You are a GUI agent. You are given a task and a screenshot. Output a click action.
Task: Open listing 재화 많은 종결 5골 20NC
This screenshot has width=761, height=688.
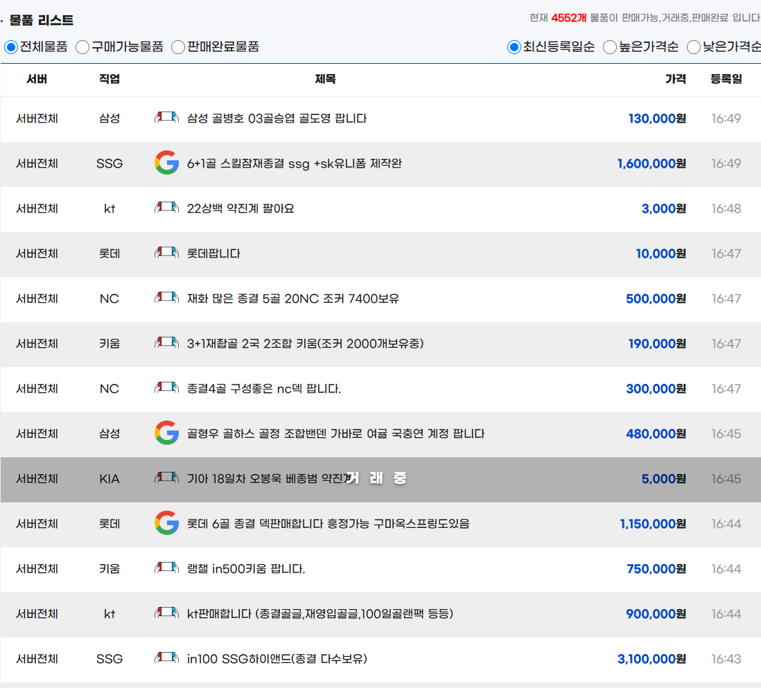click(x=292, y=299)
